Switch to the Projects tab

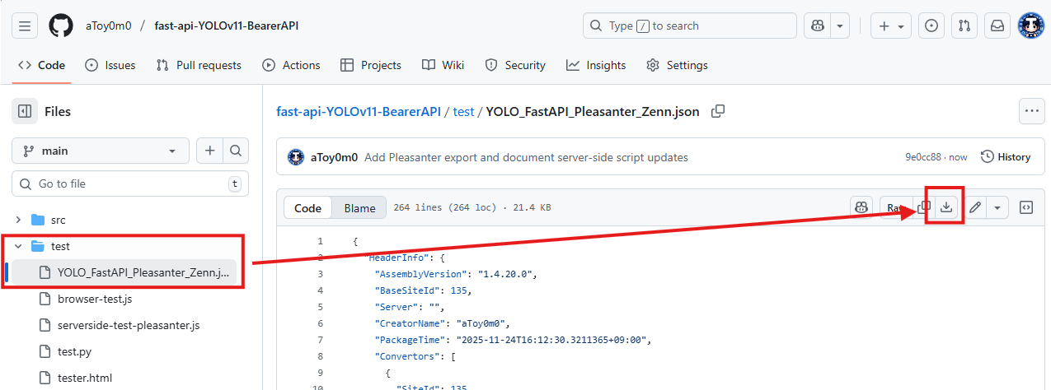click(x=371, y=65)
